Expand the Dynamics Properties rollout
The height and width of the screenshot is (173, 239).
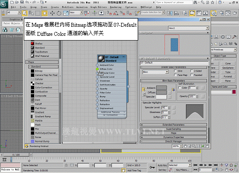(x=174, y=137)
